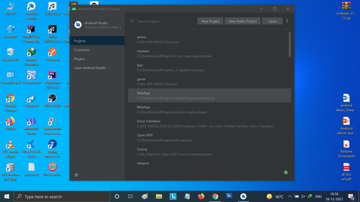The width and height of the screenshot is (360, 202).
Task: Click the green notifications badge
Action: (x=286, y=172)
